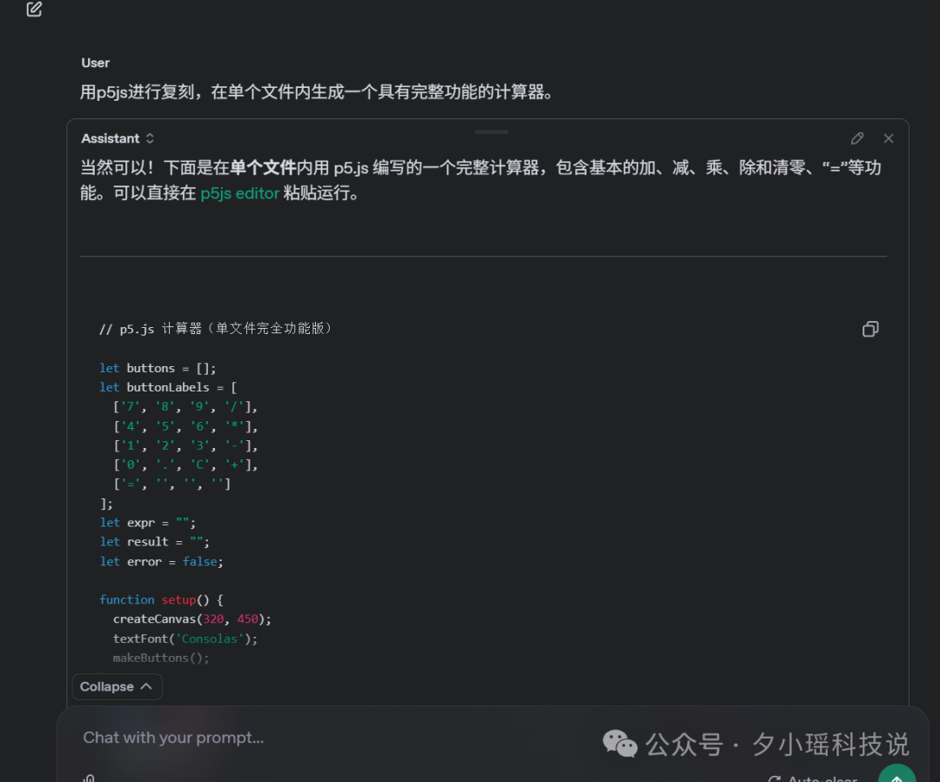Collapse the code block

(117, 686)
